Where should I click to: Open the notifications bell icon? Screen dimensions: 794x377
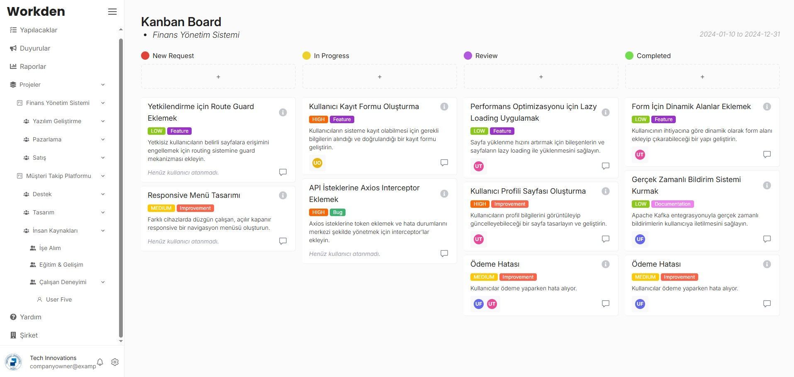pyautogui.click(x=100, y=362)
